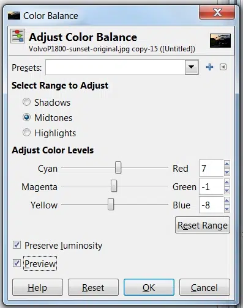
Task: Increase the Green value with up arrow
Action: coord(227,182)
